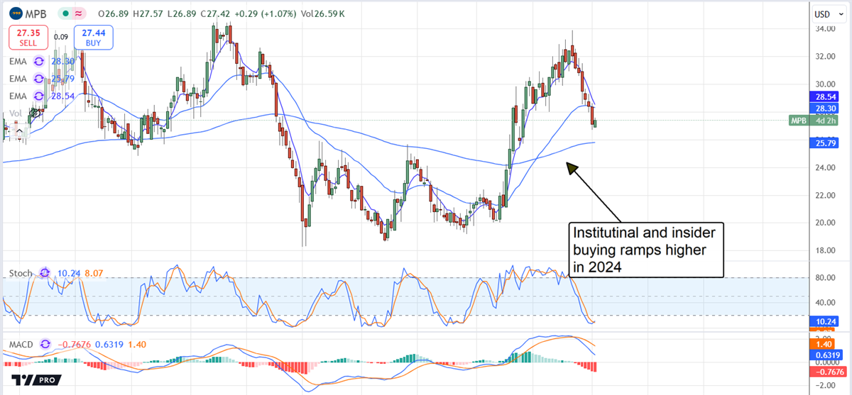852x395 pixels.
Task: Click the MPB price line tag
Action: (x=799, y=121)
